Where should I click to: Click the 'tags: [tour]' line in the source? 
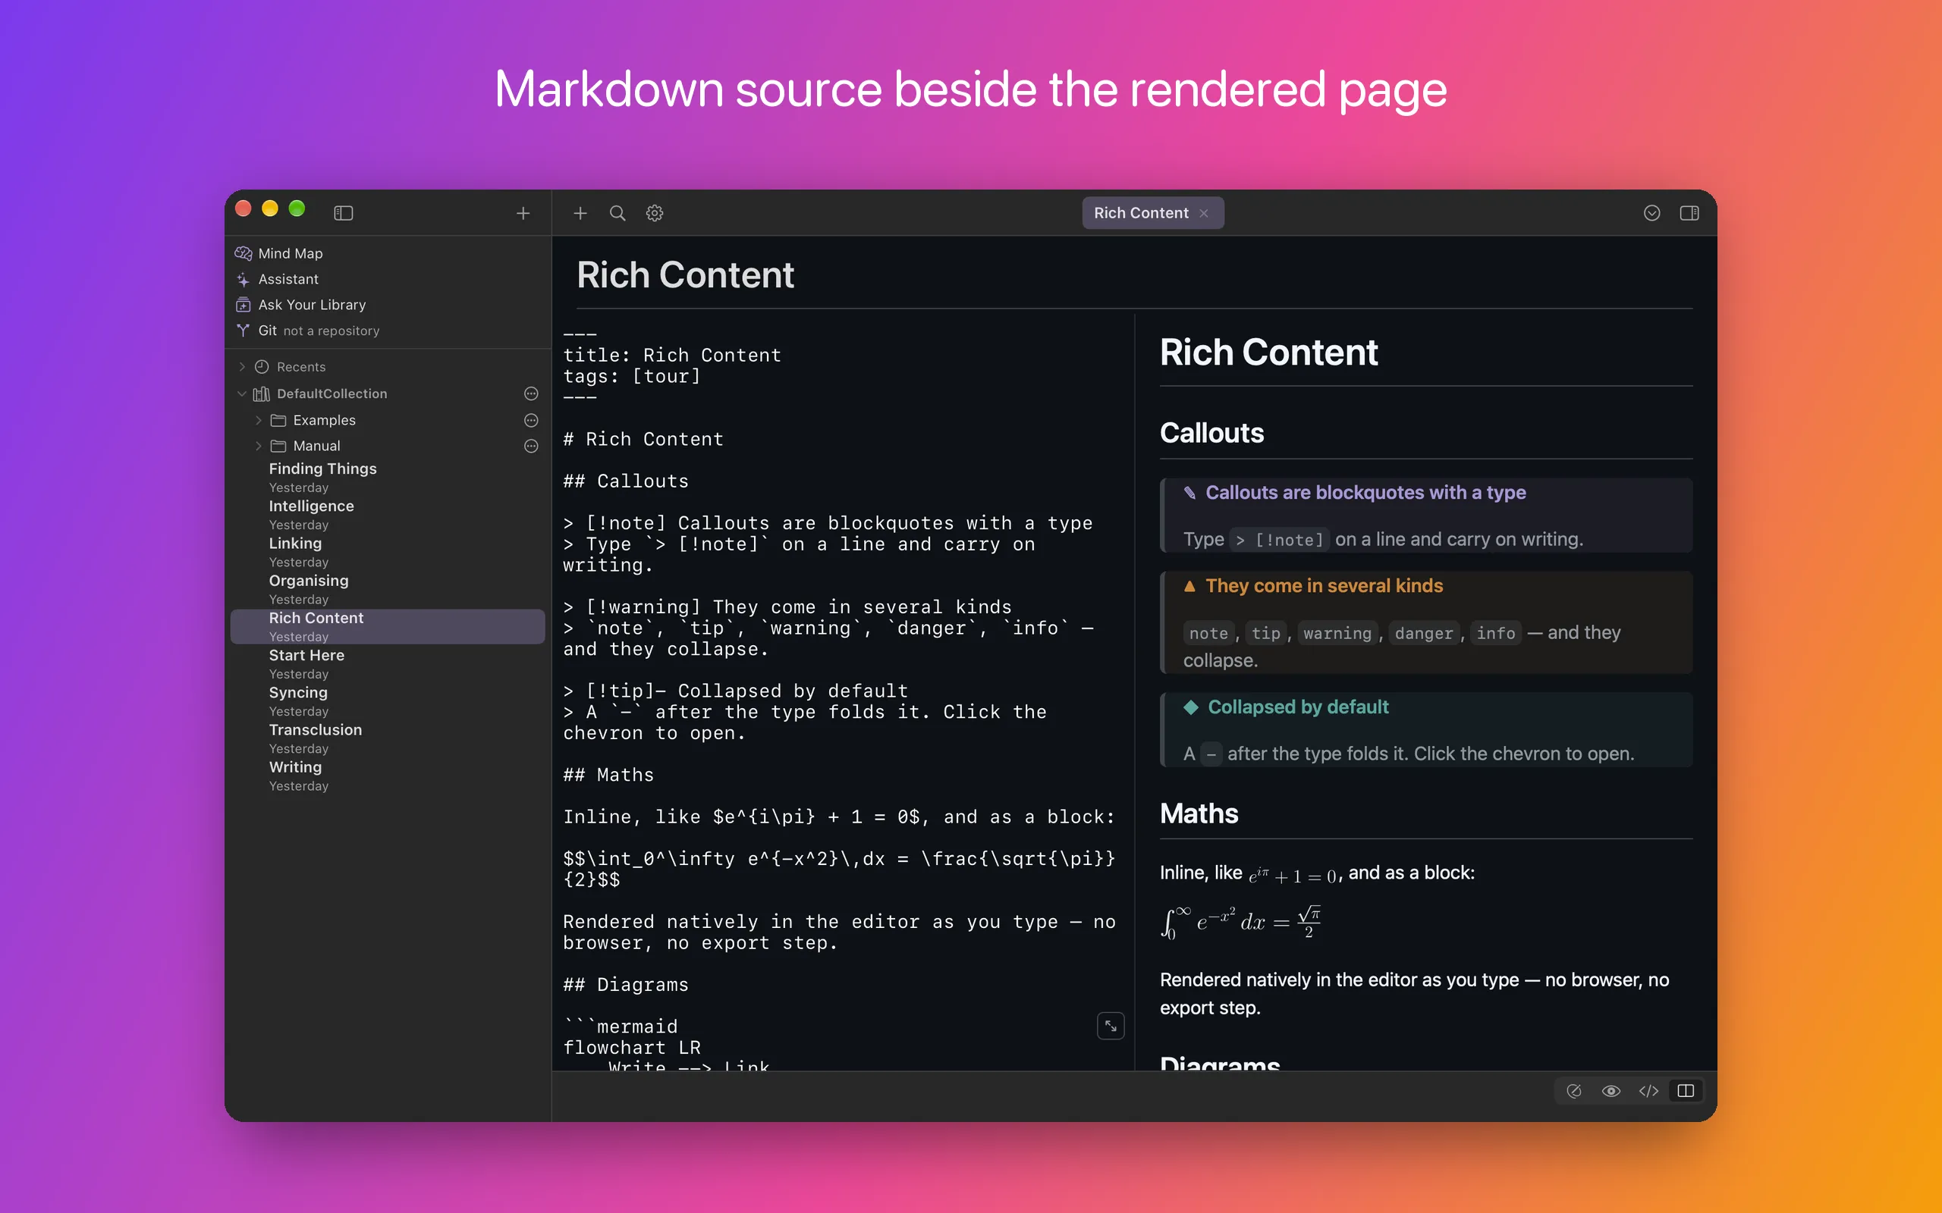[x=632, y=376]
